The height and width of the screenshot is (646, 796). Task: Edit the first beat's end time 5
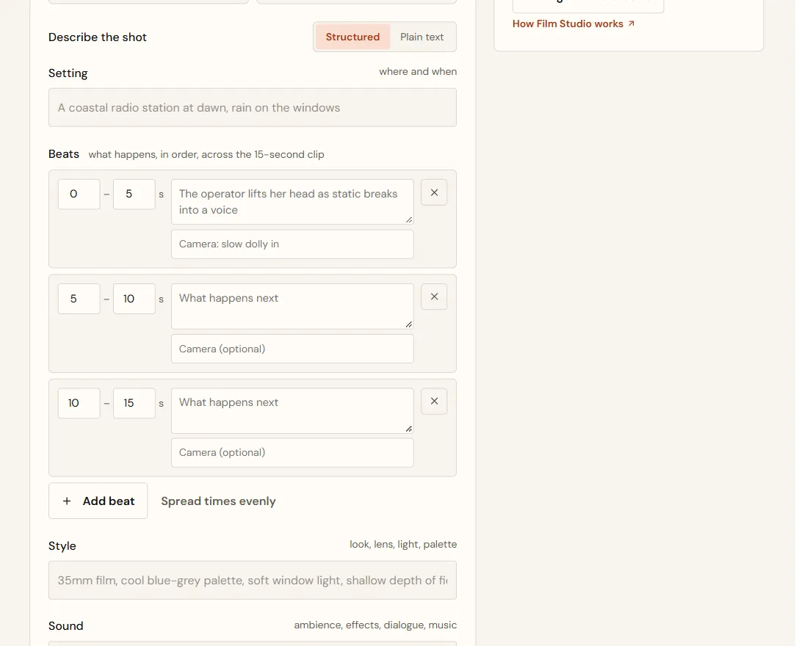134,194
